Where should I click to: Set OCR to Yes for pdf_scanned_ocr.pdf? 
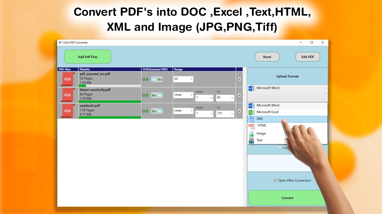coord(153,79)
